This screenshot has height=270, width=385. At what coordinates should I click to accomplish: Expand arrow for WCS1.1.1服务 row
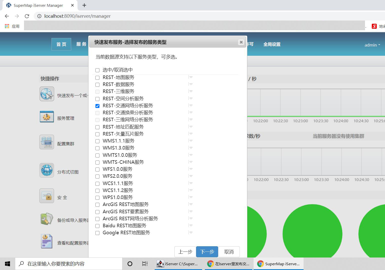pyautogui.click(x=191, y=183)
